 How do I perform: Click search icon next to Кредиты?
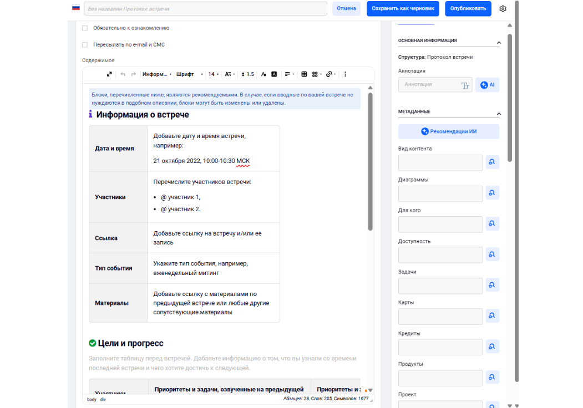(x=492, y=346)
